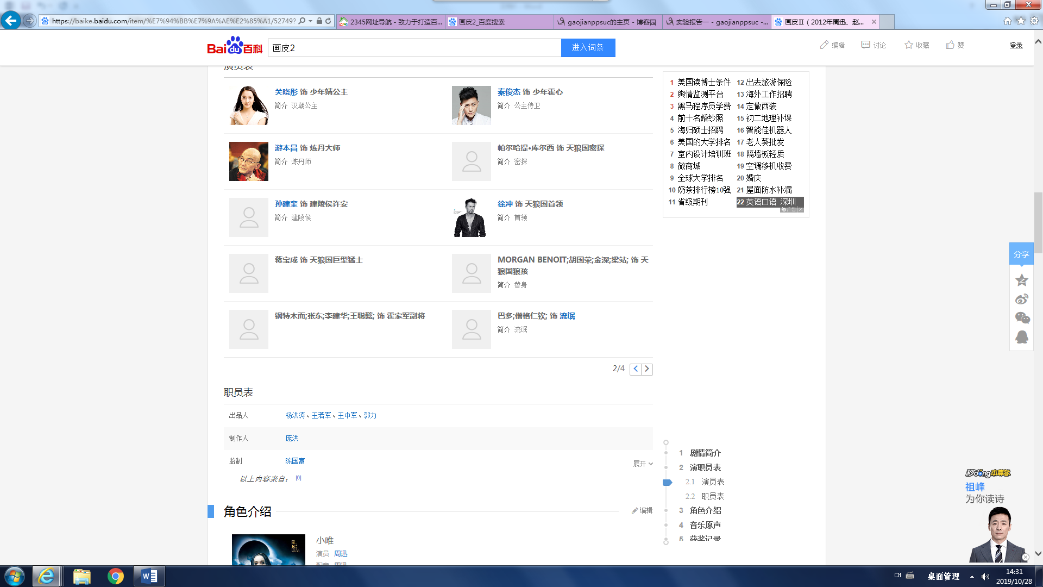Open the 讨论 discussion icon
This screenshot has height=587, width=1043.
[x=865, y=45]
